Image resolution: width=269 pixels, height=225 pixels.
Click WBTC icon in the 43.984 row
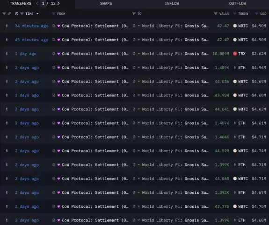(235, 95)
